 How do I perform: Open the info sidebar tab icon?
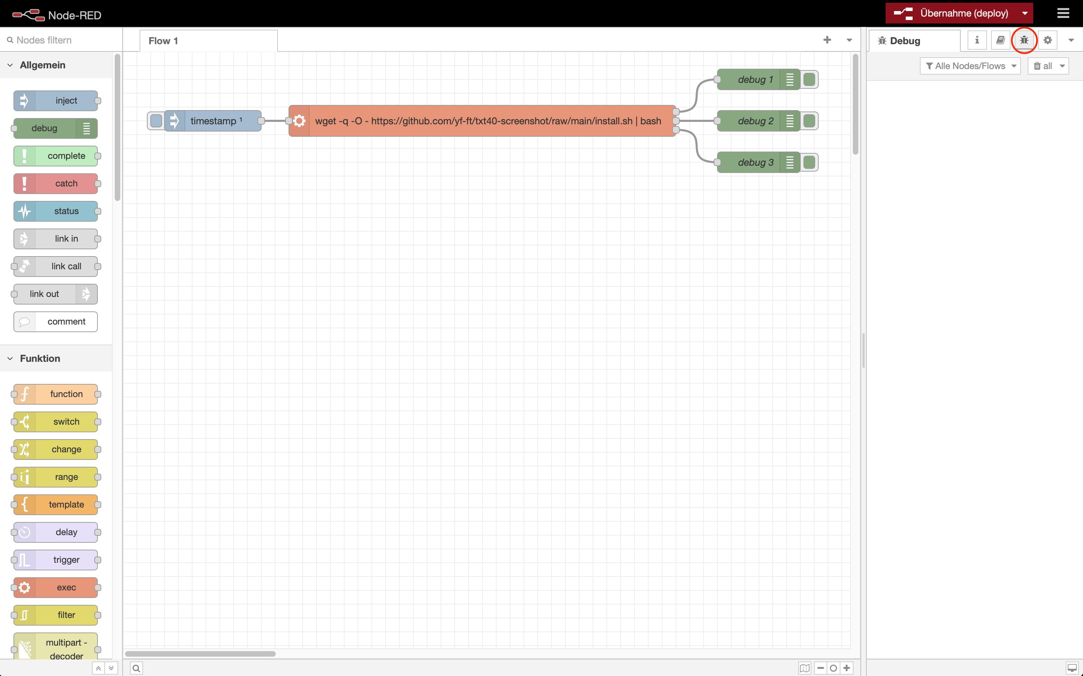977,40
